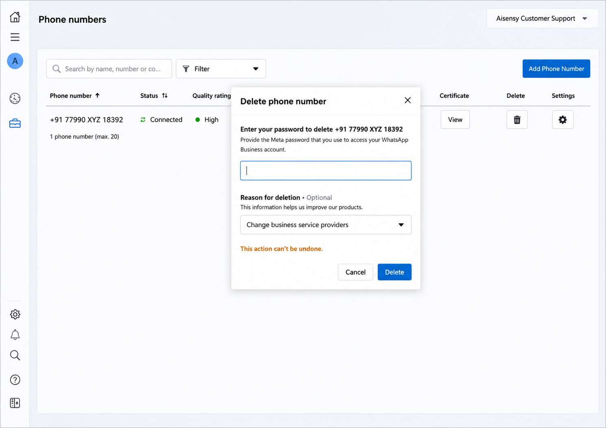Click 'Reason for deletion' label
606x428 pixels.
click(x=270, y=198)
